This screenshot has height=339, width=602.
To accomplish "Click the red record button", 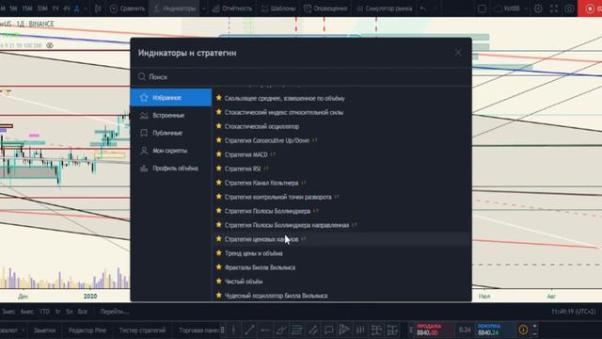I will [590, 8].
